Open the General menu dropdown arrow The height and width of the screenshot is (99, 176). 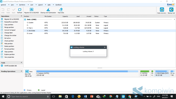[9, 5]
